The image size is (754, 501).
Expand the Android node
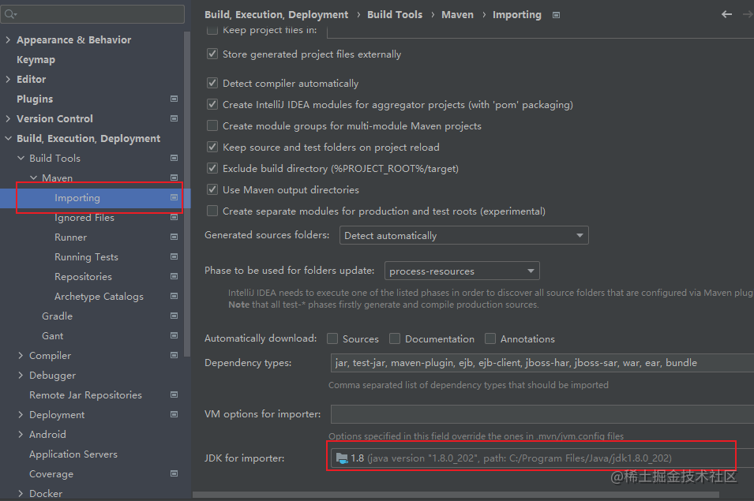(21, 434)
